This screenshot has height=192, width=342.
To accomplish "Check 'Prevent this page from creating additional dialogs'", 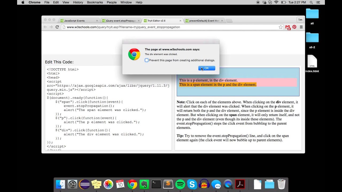I will click(146, 60).
